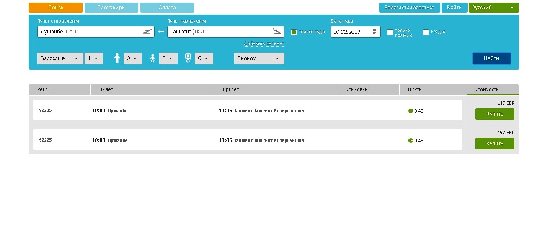Click the landing plane icon in destination field
The width and height of the screenshot is (545, 225).
[x=276, y=31]
